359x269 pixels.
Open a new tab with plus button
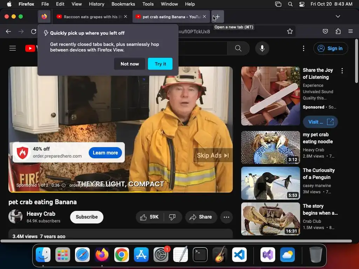217,16
